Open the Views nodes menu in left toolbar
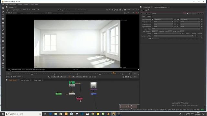The width and height of the screenshot is (207, 116). click(3, 52)
